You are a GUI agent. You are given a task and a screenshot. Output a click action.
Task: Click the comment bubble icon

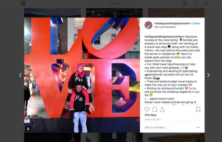click(155, 109)
